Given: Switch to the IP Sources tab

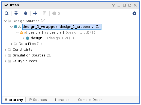Looking at the screenshot, I should tap(38, 100).
